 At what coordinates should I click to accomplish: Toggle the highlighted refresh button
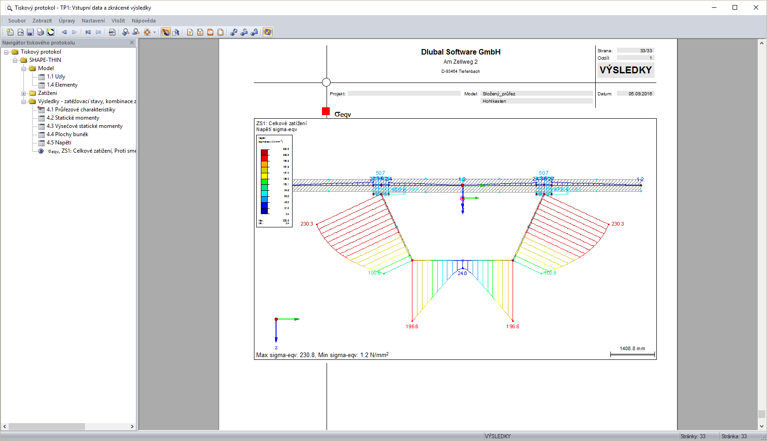click(268, 32)
